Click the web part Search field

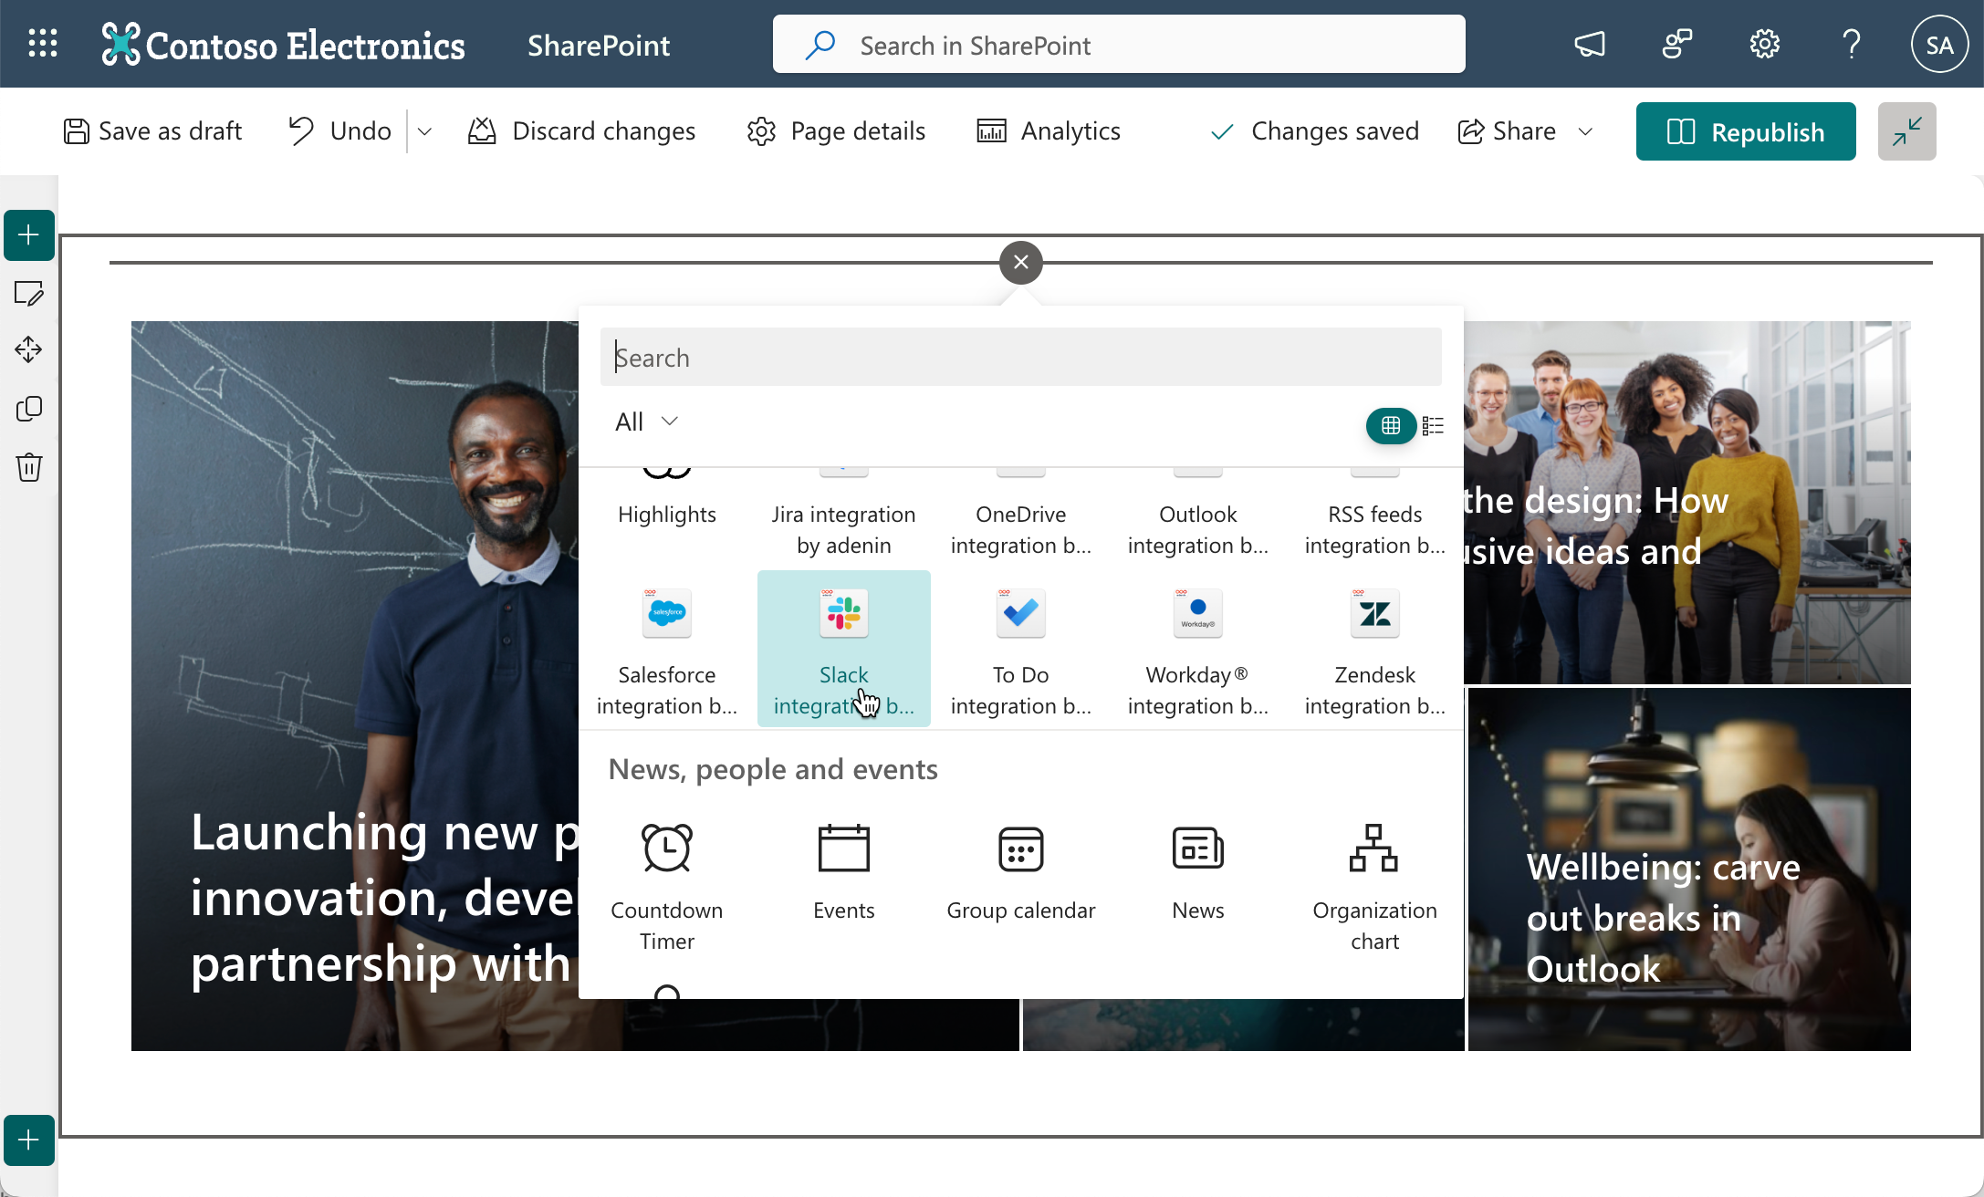click(1020, 357)
